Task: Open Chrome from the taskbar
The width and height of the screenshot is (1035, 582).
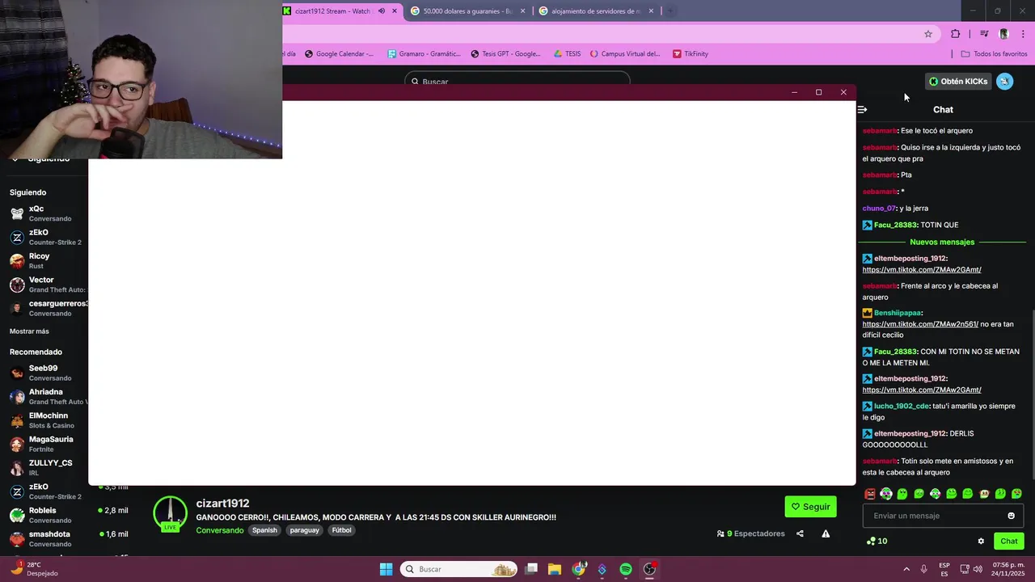Action: coord(579,569)
